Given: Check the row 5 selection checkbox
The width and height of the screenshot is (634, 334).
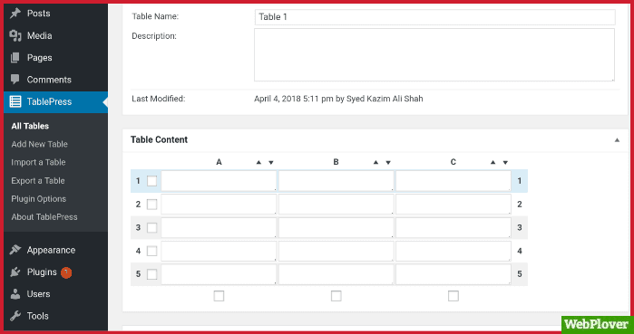Looking at the screenshot, I should tap(152, 274).
